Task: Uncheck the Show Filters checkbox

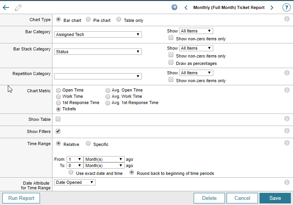Action: pyautogui.click(x=58, y=131)
